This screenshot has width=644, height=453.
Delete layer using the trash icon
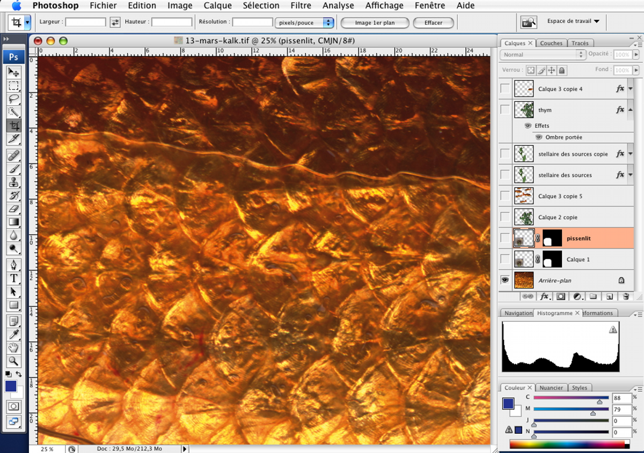click(x=626, y=296)
